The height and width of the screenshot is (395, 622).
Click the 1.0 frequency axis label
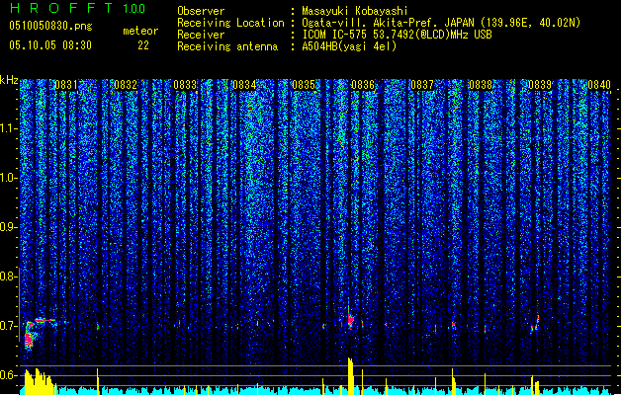click(x=8, y=178)
